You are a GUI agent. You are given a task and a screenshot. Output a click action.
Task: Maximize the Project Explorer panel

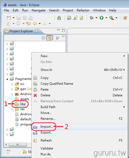pos(63,31)
